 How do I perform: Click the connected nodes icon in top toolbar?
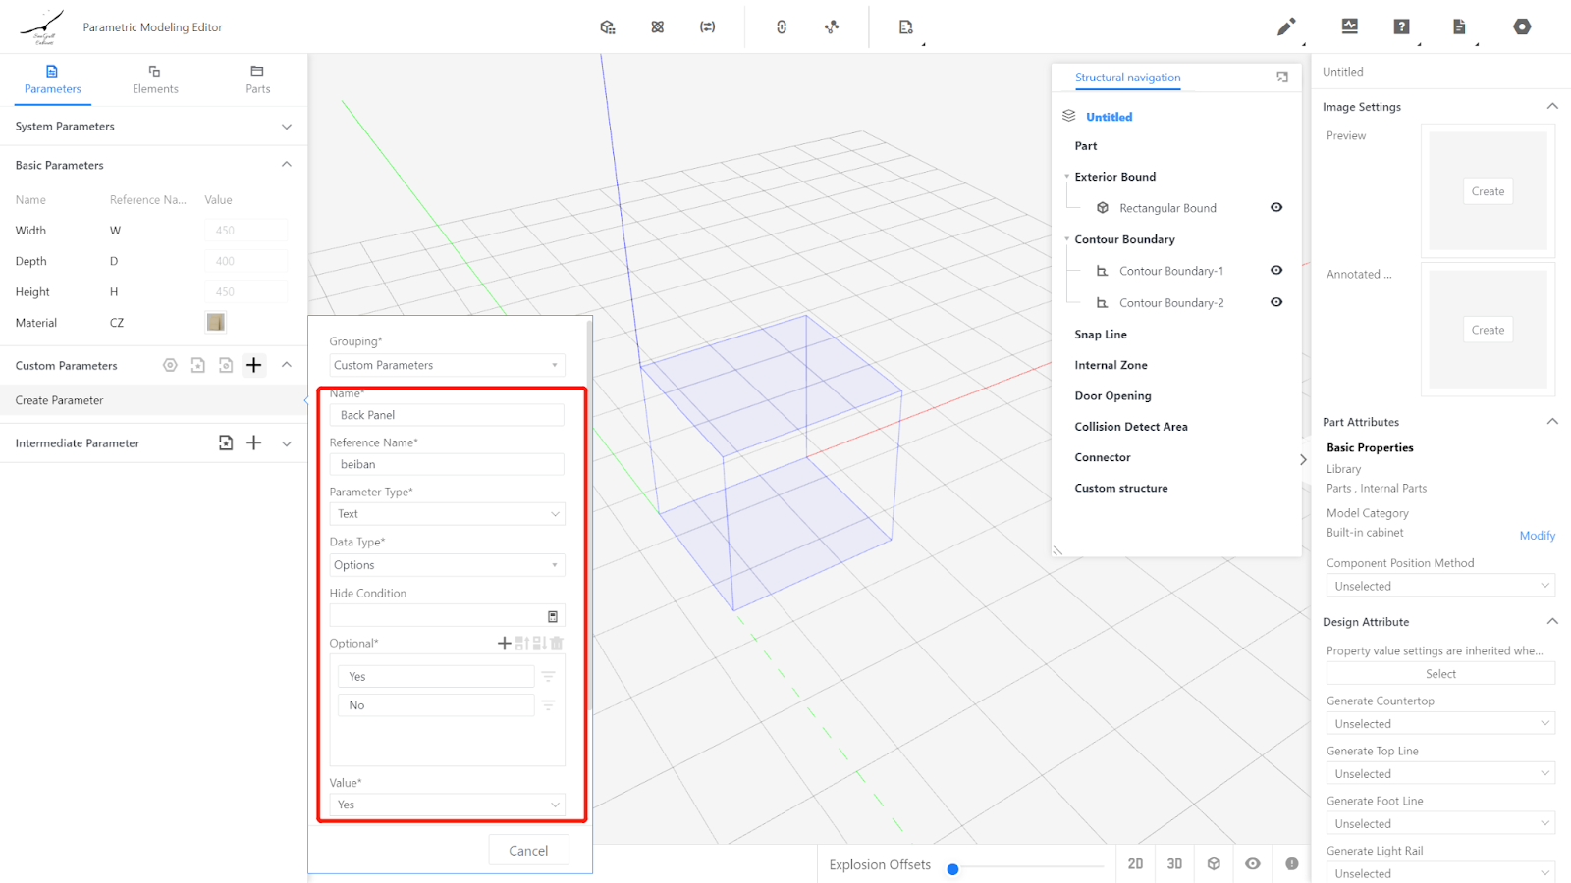[832, 27]
